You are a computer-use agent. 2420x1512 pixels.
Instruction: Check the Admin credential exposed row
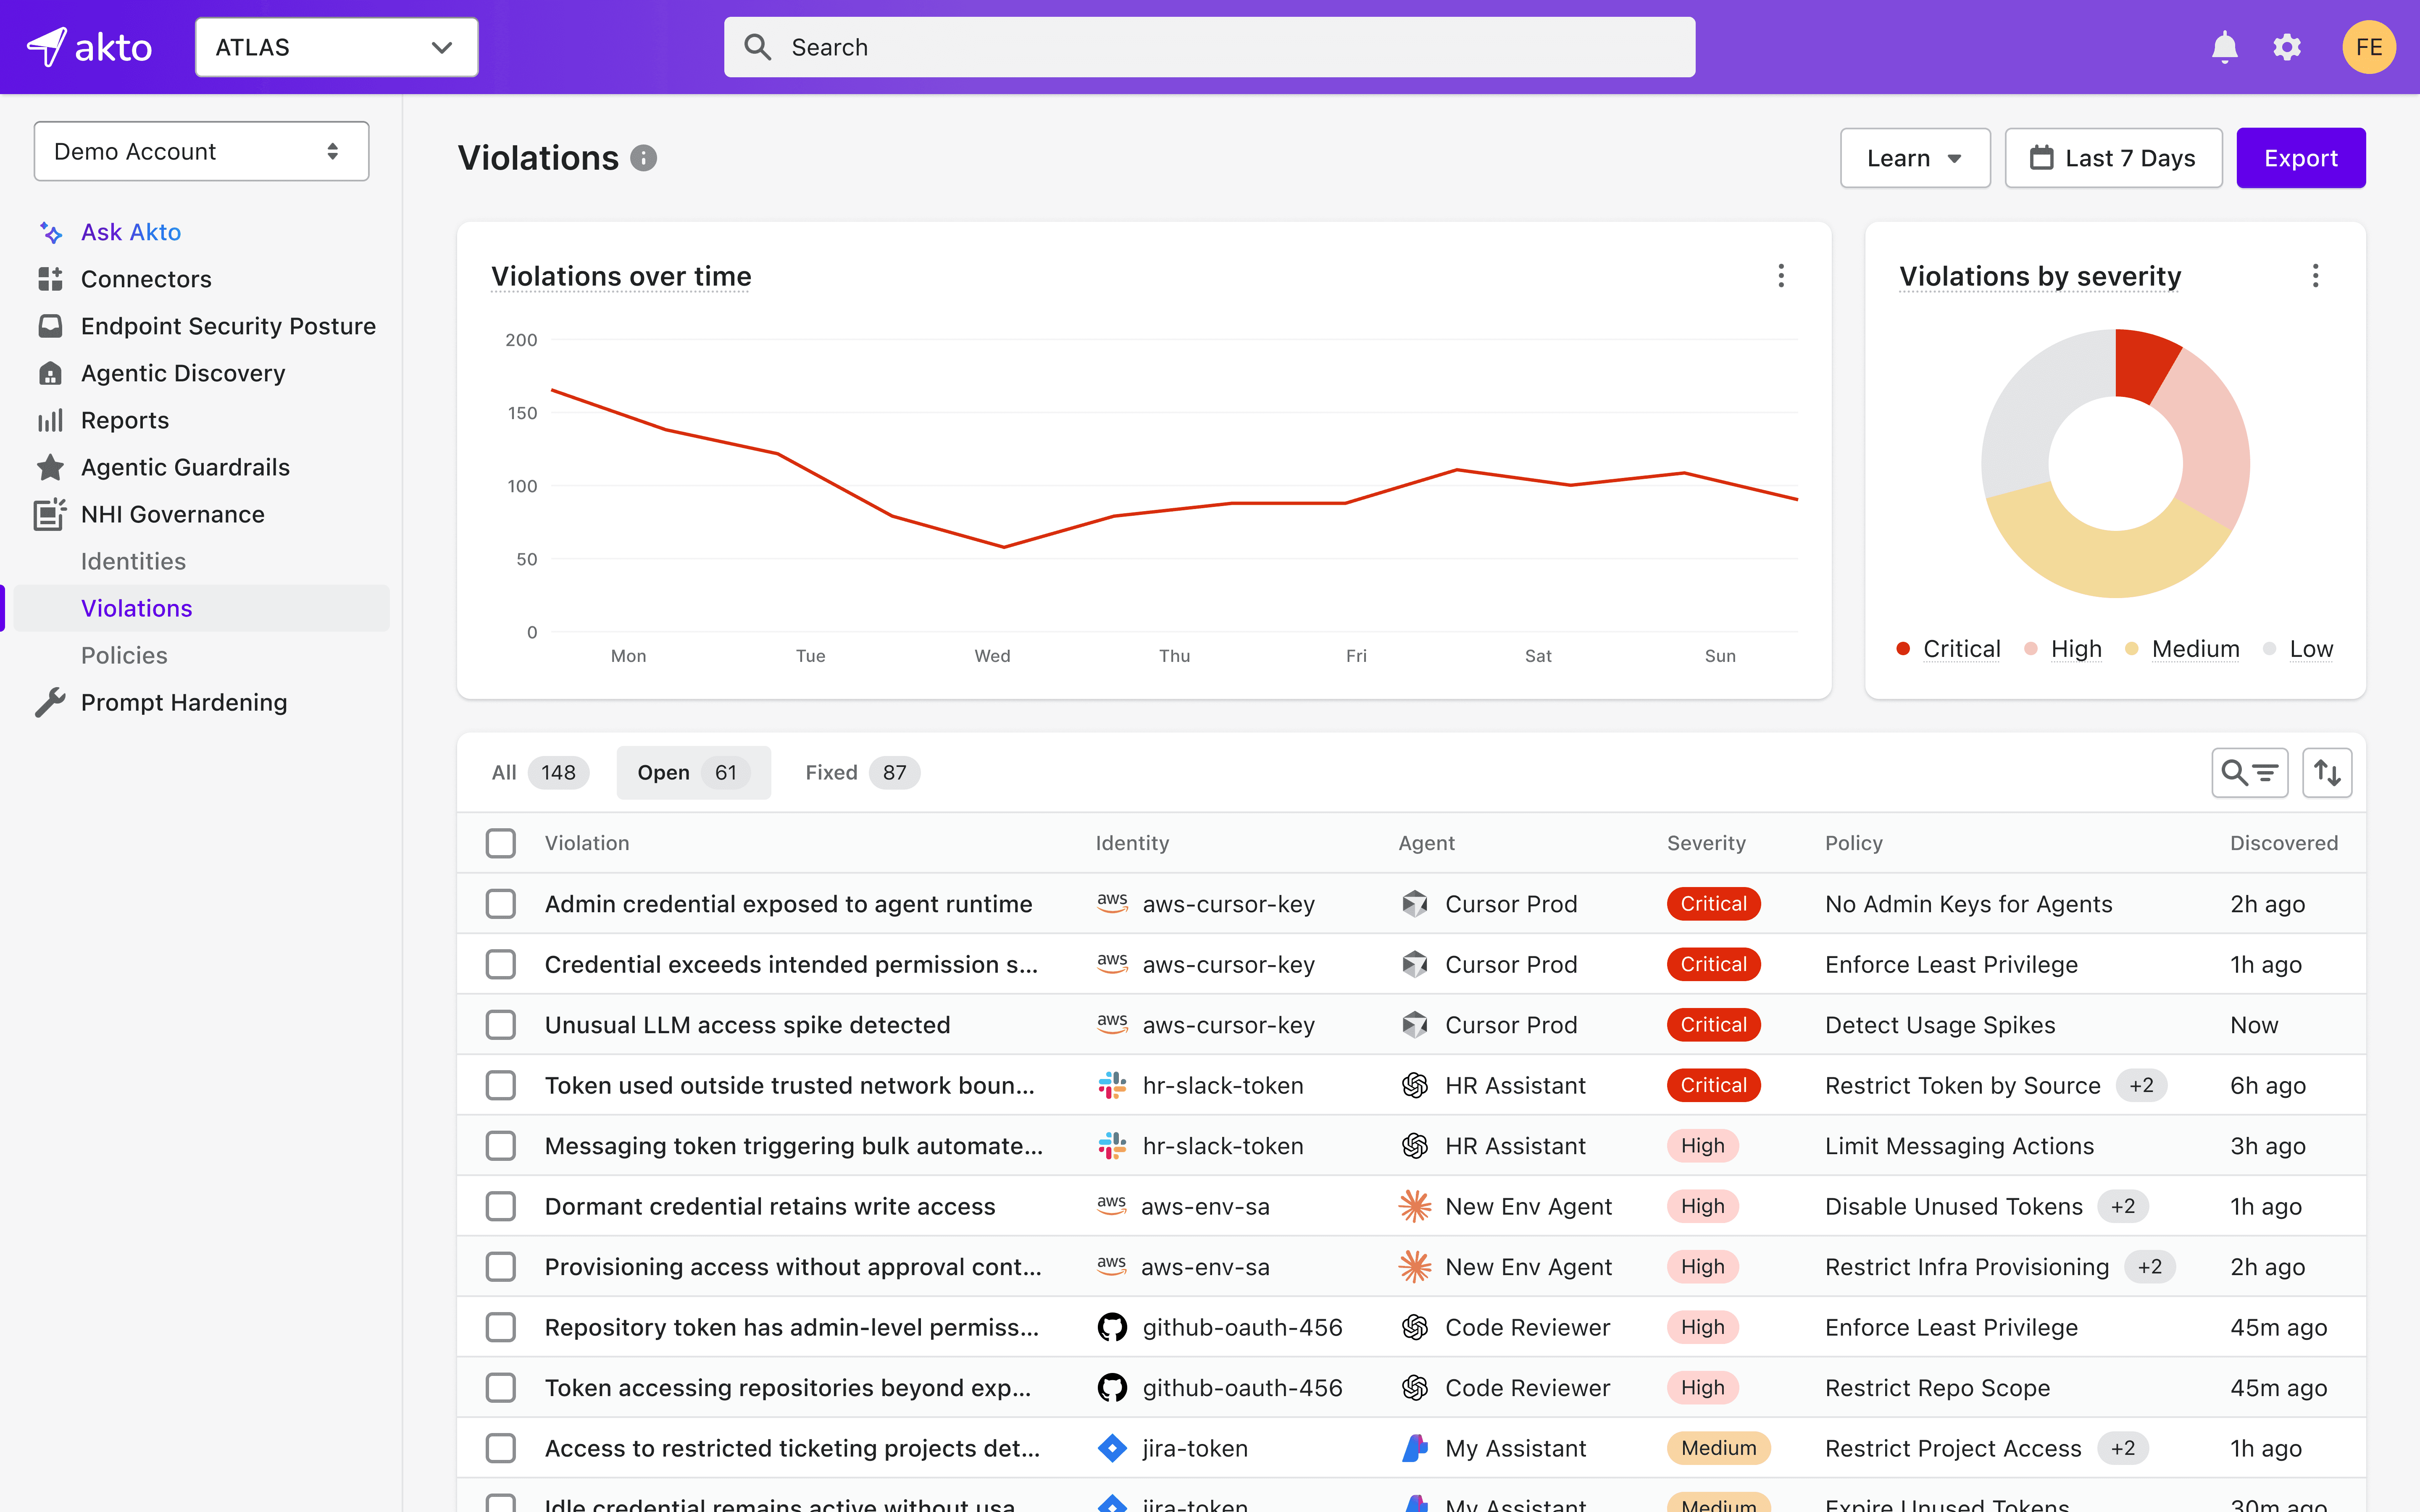(x=501, y=904)
